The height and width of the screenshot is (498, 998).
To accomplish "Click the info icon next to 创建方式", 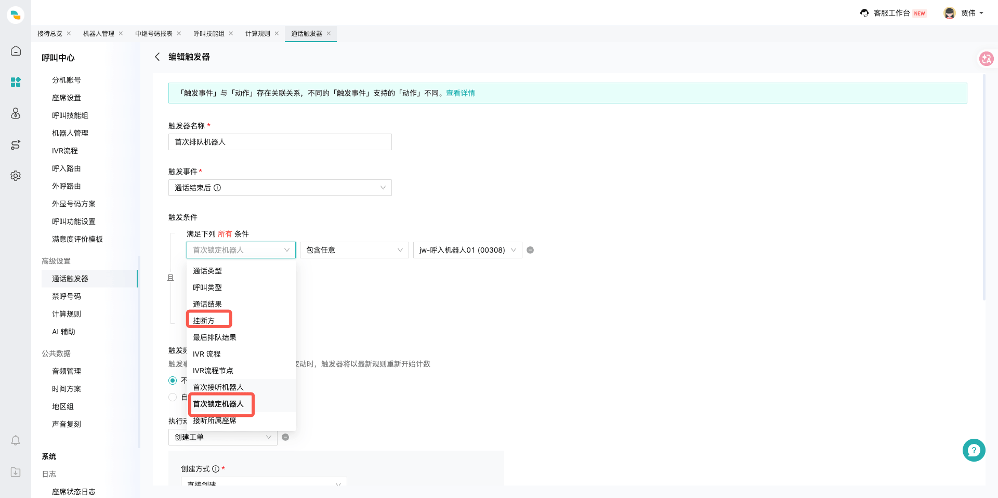I will [216, 469].
